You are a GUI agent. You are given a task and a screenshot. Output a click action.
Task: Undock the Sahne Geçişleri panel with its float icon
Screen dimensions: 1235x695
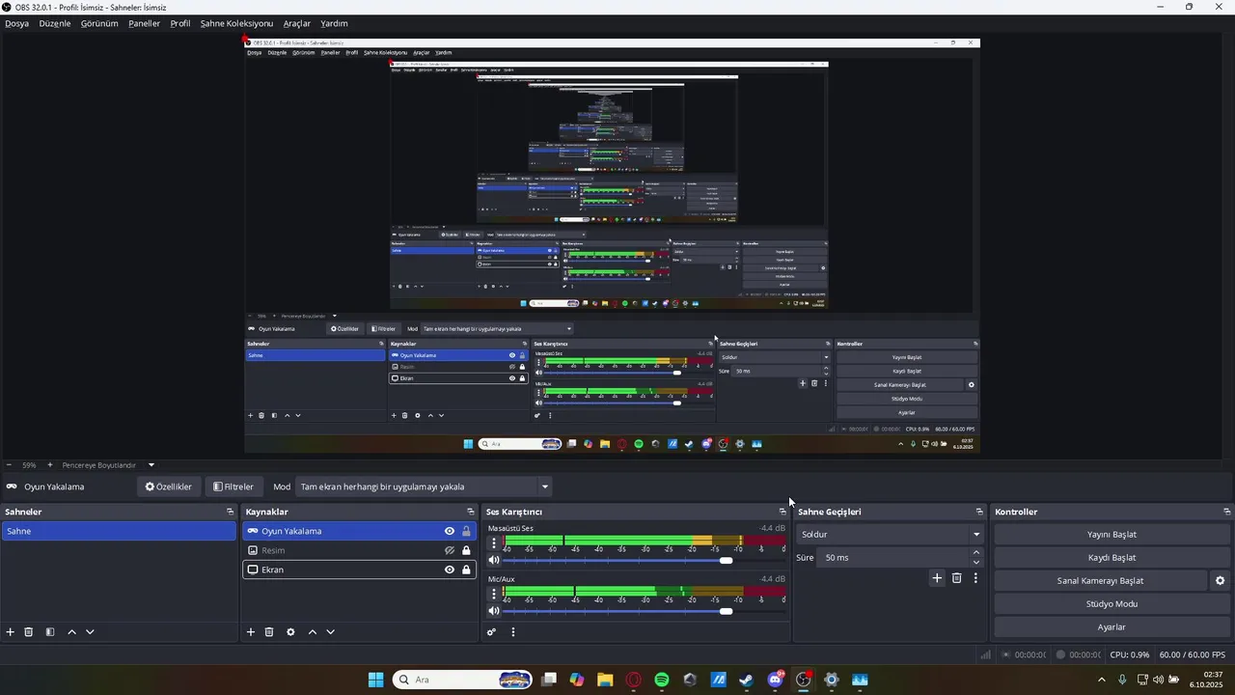click(979, 512)
